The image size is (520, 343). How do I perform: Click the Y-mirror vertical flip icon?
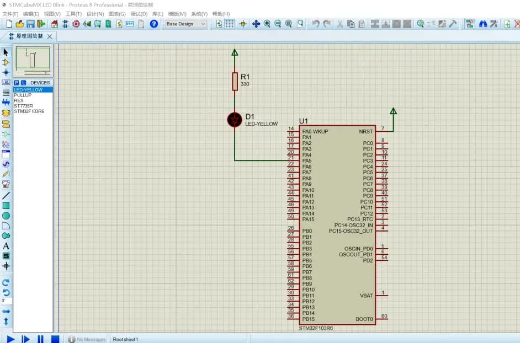tap(6, 321)
